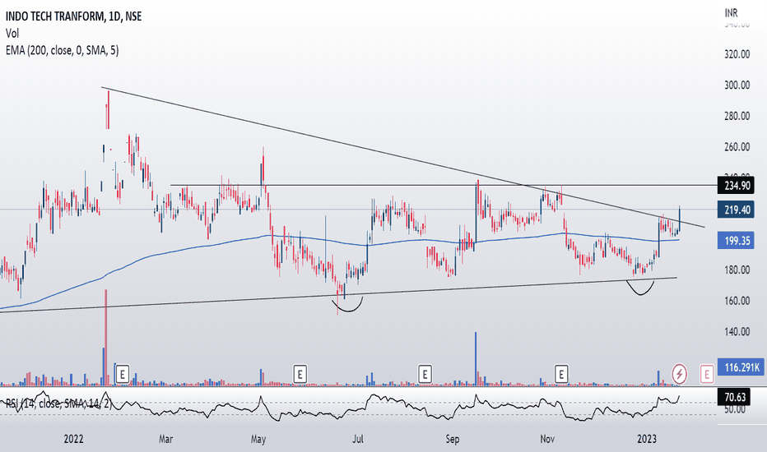This screenshot has width=767, height=452.
Task: Click the earnings E marker near May
Action: (x=300, y=375)
